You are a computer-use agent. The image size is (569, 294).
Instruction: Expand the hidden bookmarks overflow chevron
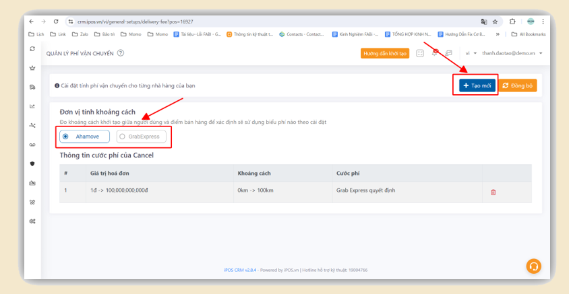[x=498, y=34]
